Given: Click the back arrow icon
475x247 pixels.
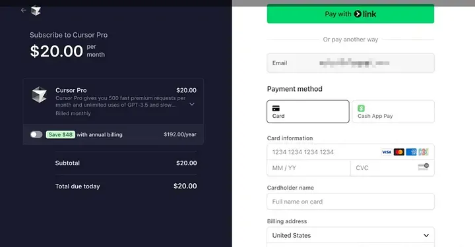Looking at the screenshot, I should coord(23,11).
